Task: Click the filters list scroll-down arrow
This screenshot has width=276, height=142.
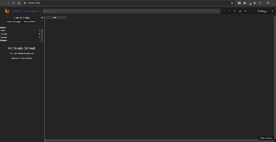Action: click(x=42, y=40)
